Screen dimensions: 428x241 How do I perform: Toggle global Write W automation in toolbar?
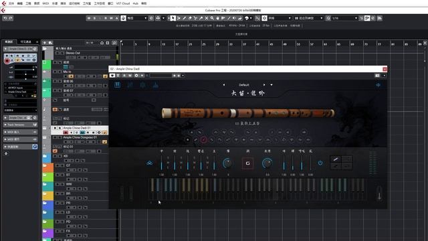pyautogui.click(x=111, y=18)
